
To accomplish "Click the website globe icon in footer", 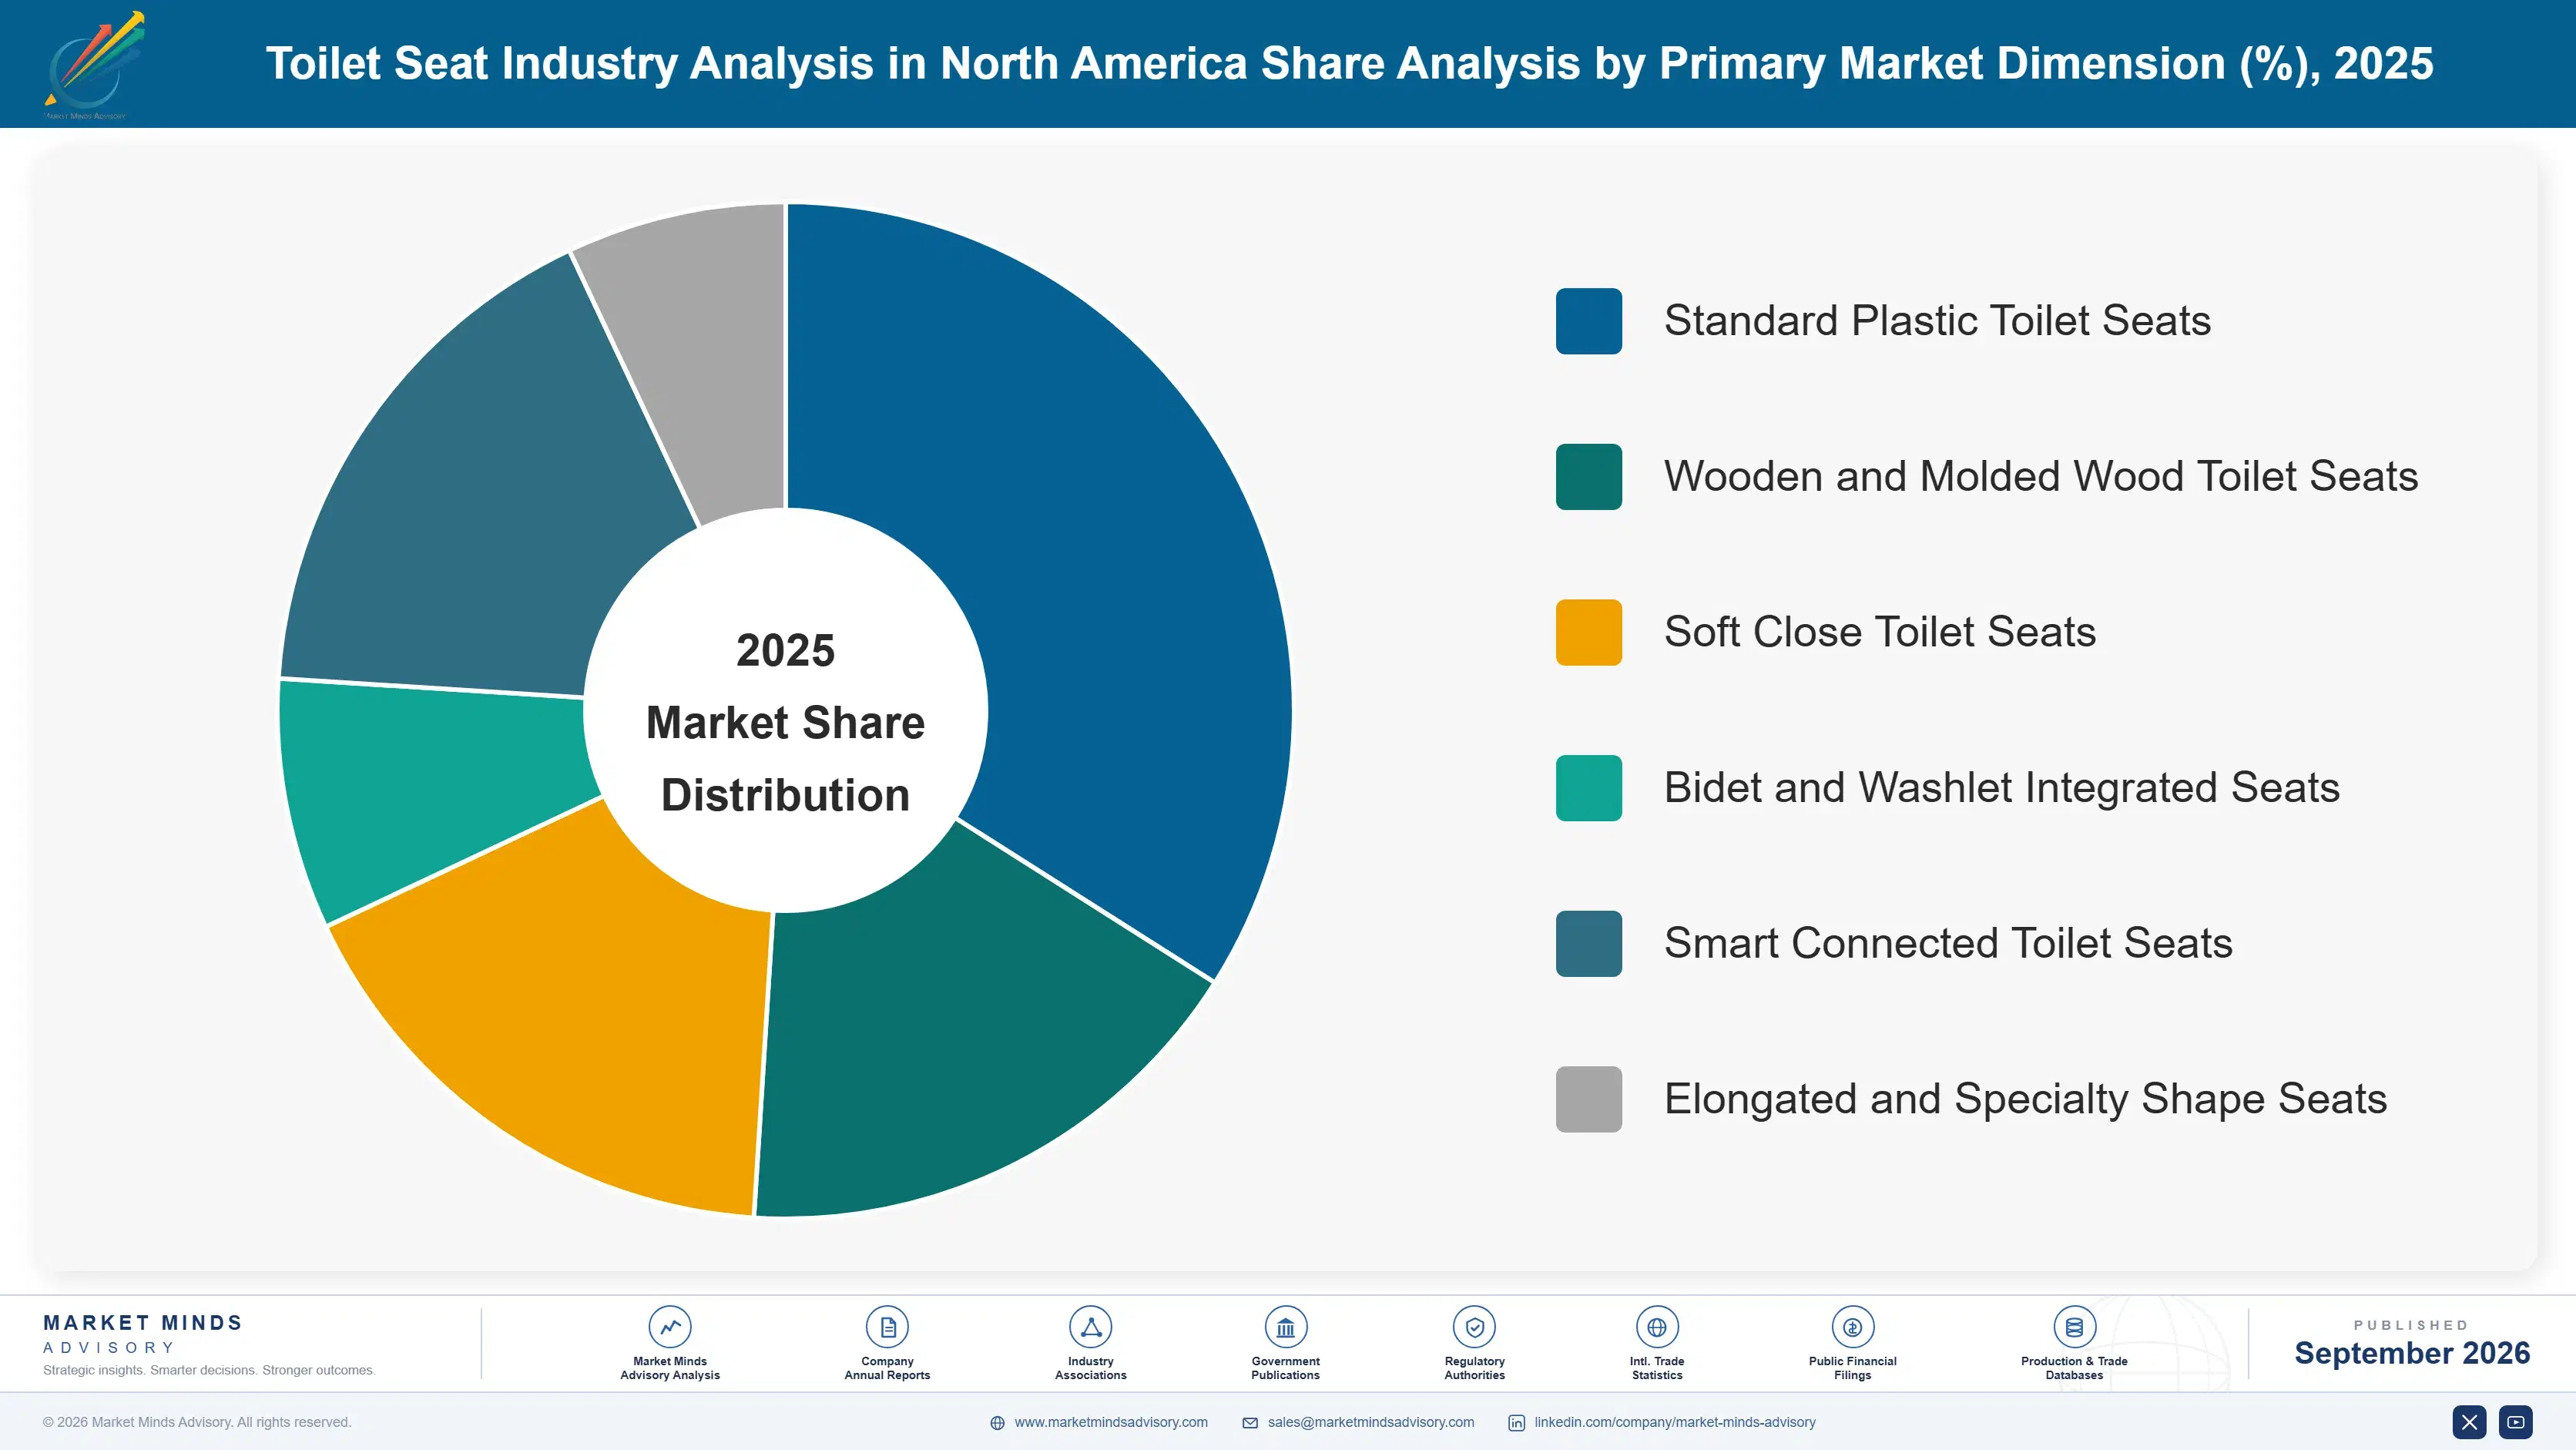I will 997,1423.
